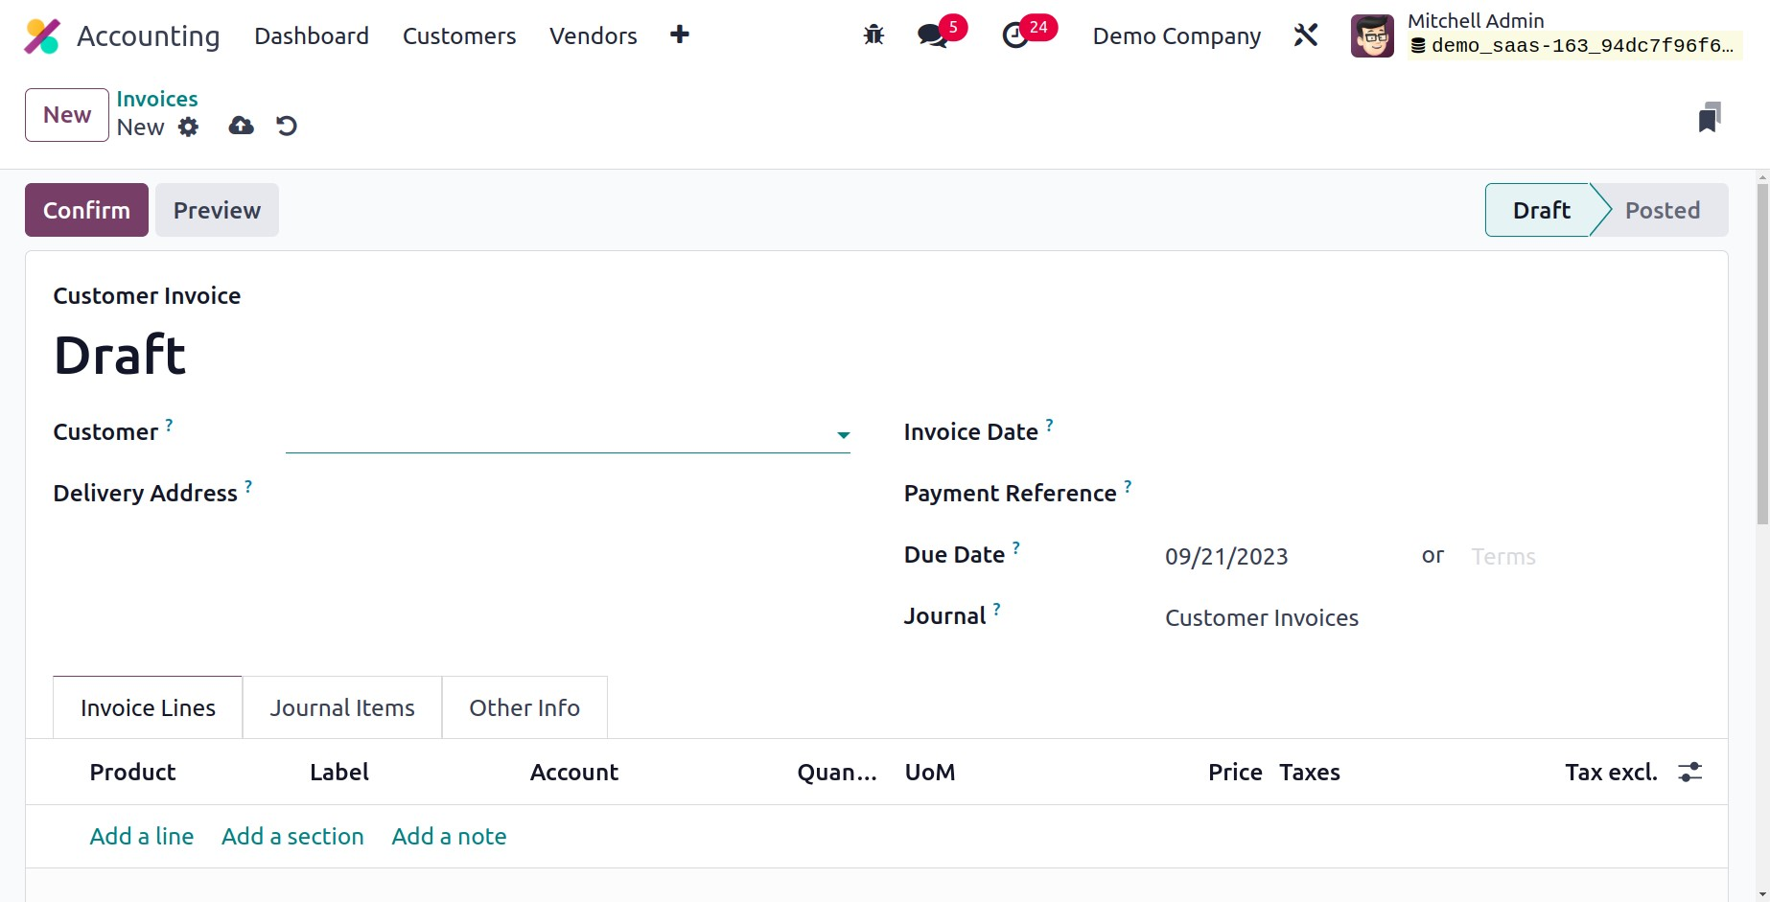Image resolution: width=1770 pixels, height=902 pixels.
Task: Open the activities clock icon
Action: tap(1014, 36)
